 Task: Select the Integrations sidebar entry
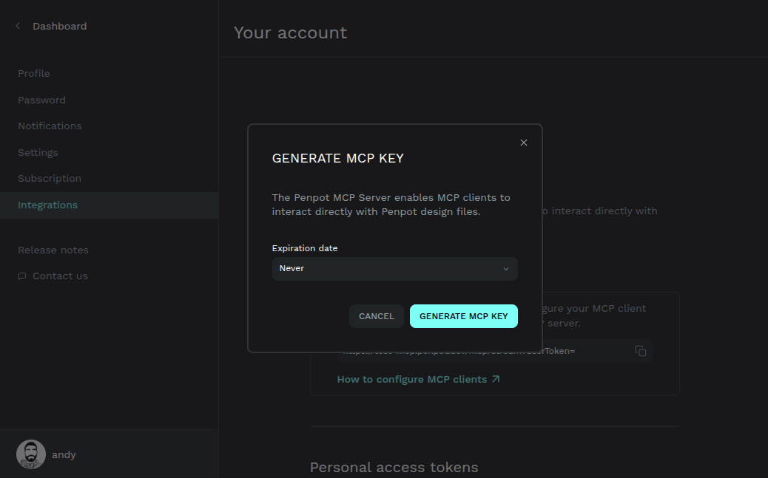tap(47, 205)
